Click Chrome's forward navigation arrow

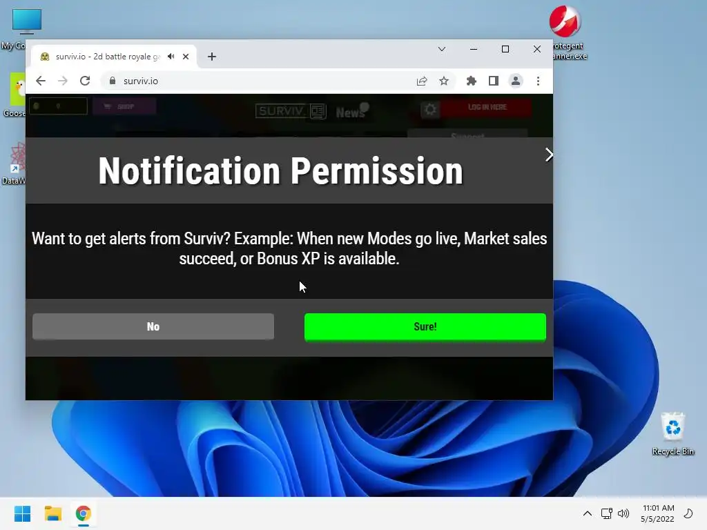coord(63,81)
